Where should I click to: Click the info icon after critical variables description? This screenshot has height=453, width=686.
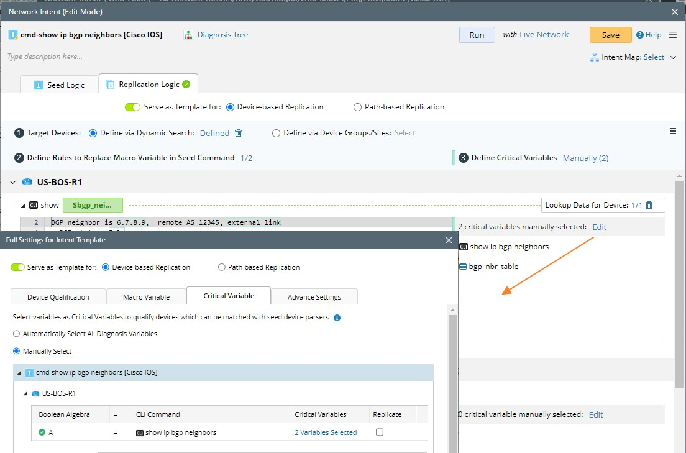(337, 318)
